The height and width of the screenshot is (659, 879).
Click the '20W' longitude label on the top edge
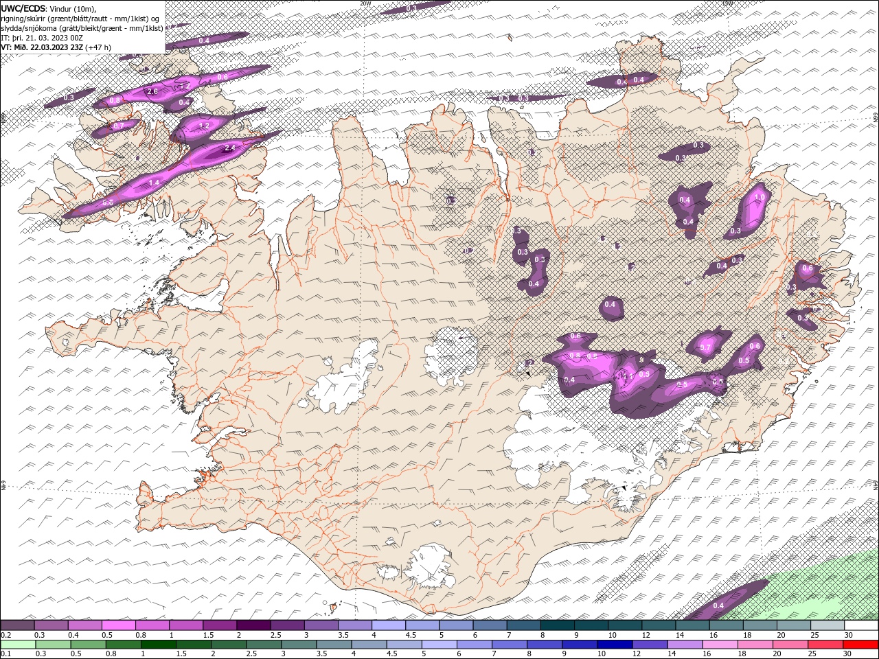pos(365,3)
